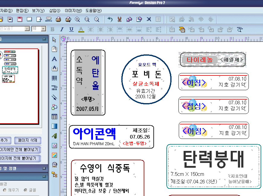Click the page thumbnail preview
This screenshot has height=196, width=263.
(19, 86)
